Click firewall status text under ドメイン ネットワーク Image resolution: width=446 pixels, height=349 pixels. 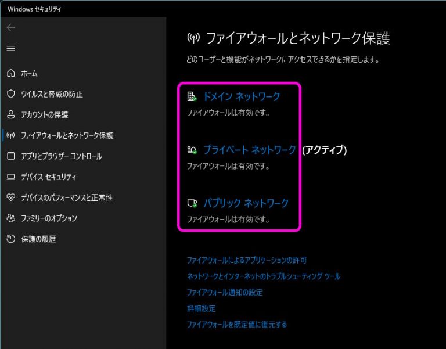pyautogui.click(x=228, y=113)
